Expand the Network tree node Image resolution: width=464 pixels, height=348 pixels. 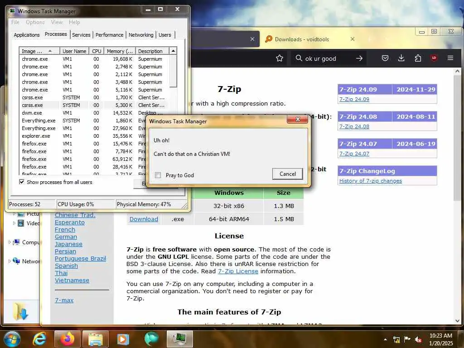point(10,261)
